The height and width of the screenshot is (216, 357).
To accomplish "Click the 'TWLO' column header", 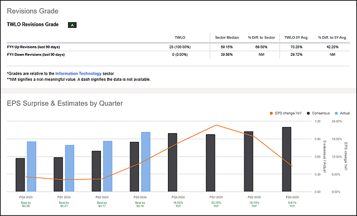I will pyautogui.click(x=180, y=37).
